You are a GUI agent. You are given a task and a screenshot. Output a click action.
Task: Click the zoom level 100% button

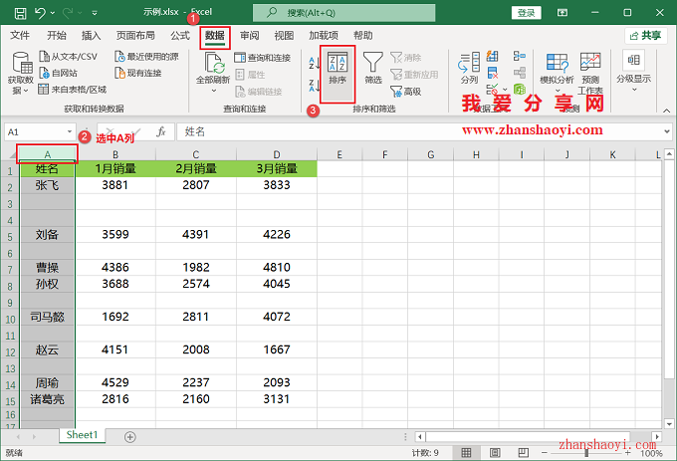point(652,453)
